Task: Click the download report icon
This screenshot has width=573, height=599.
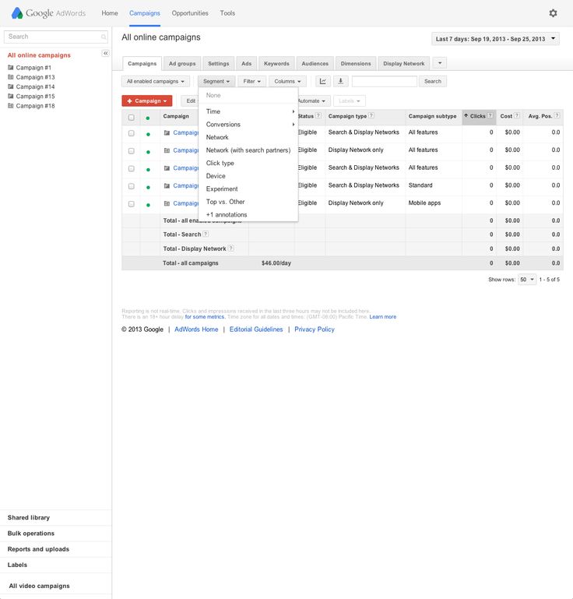Action: [x=340, y=81]
